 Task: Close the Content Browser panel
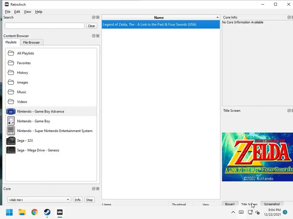pyautogui.click(x=98, y=36)
